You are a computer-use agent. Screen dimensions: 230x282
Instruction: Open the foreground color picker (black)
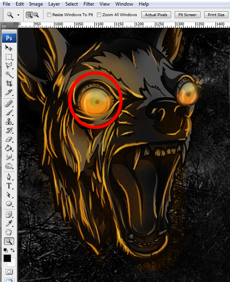click(x=7, y=258)
